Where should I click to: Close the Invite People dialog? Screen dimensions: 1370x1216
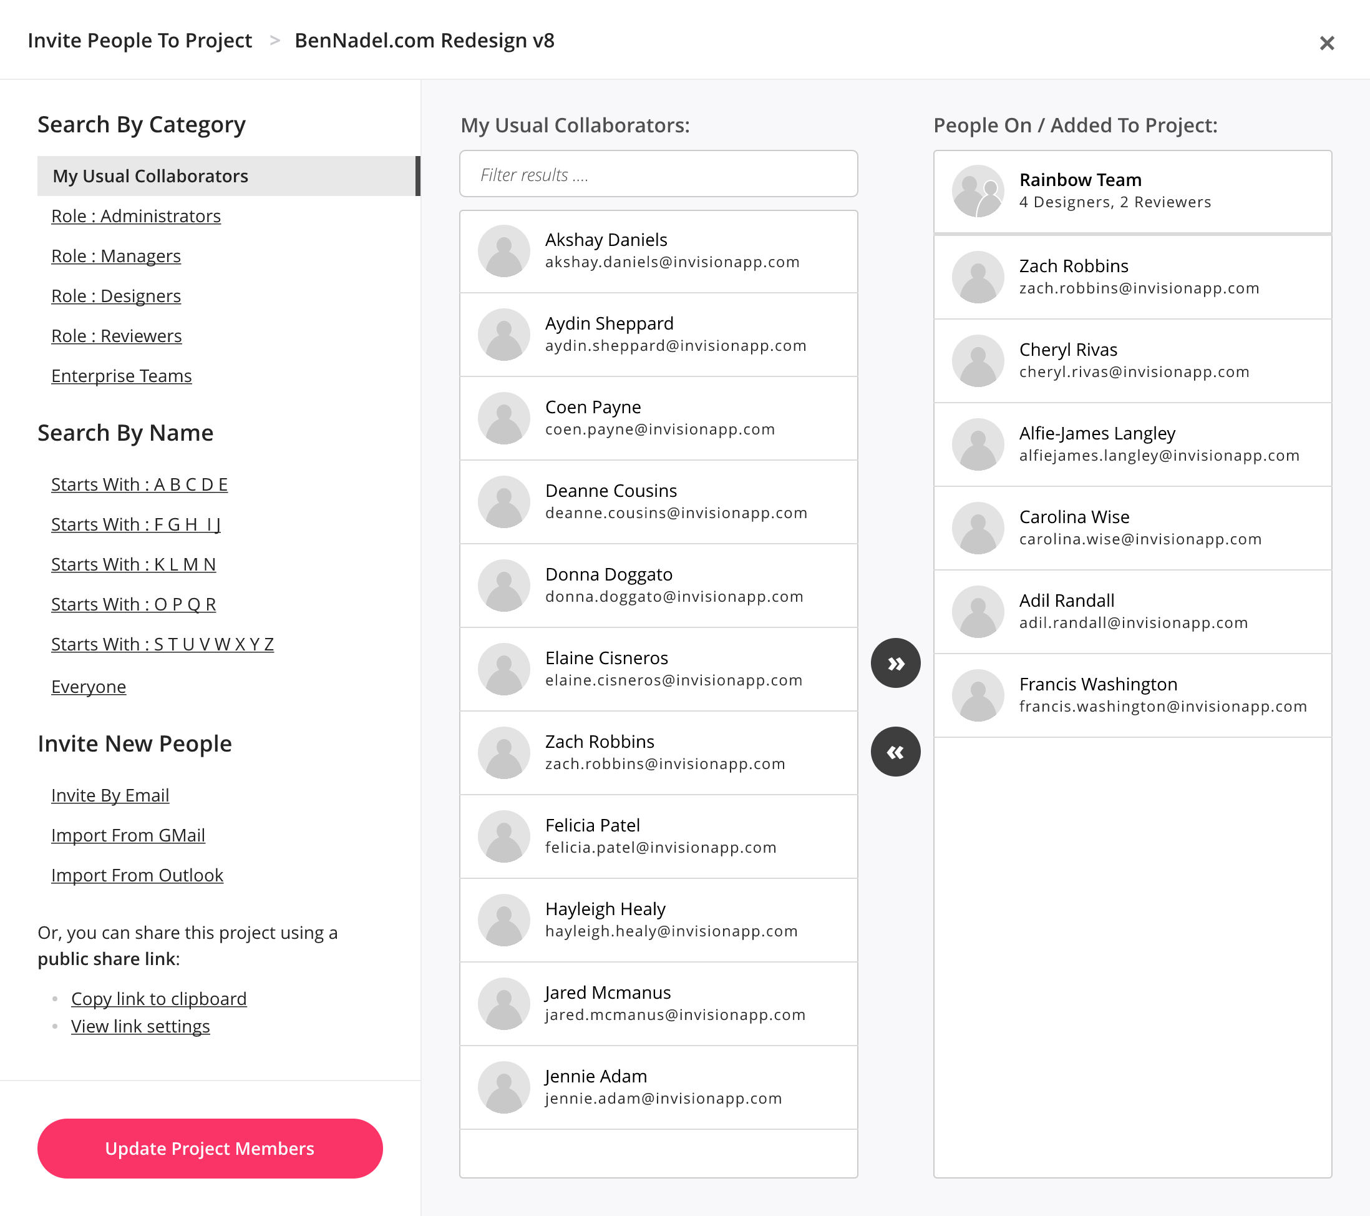pyautogui.click(x=1326, y=43)
